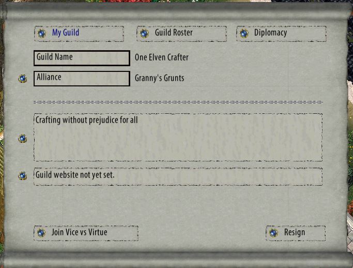Click the gem beside Join Vice vs Virtue

(x=41, y=233)
